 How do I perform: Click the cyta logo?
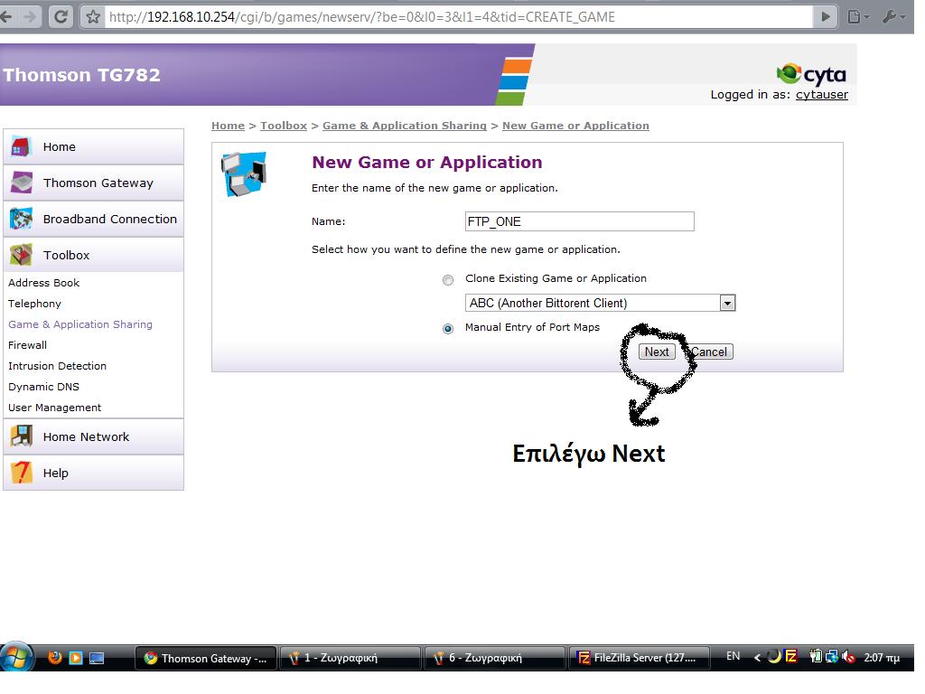811,74
